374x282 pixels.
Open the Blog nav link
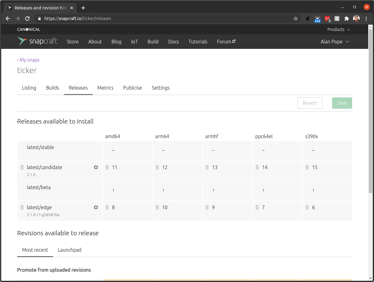point(116,42)
